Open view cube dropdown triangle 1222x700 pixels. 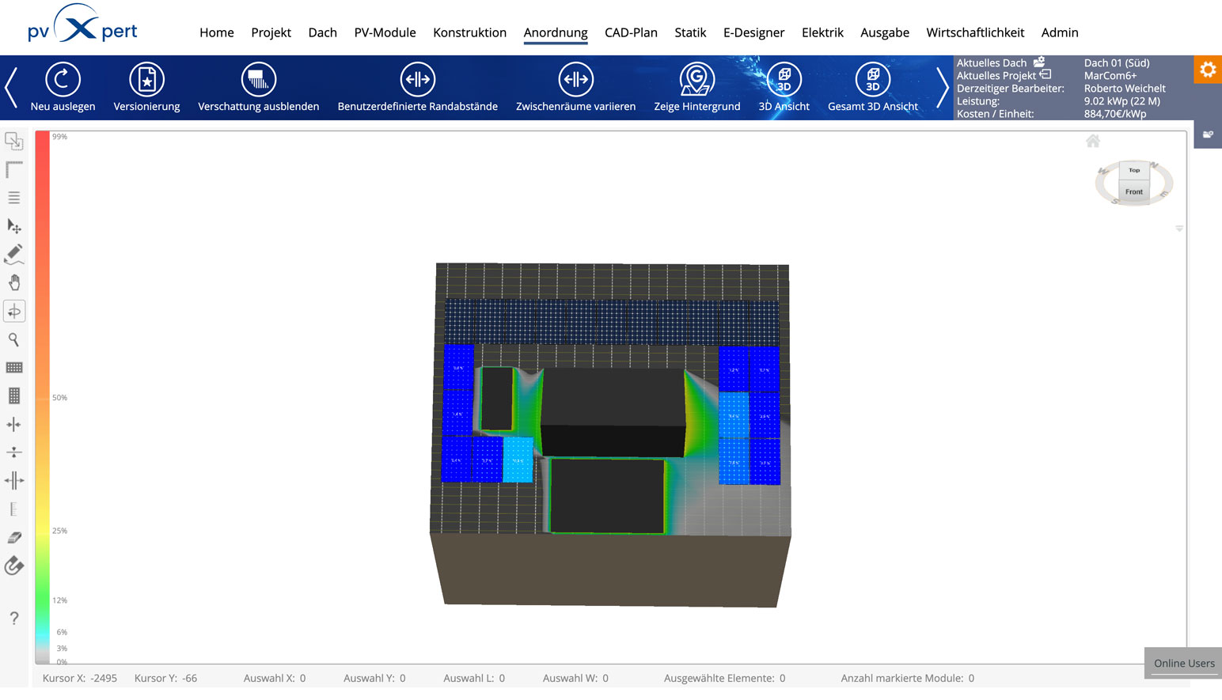[x=1178, y=229]
